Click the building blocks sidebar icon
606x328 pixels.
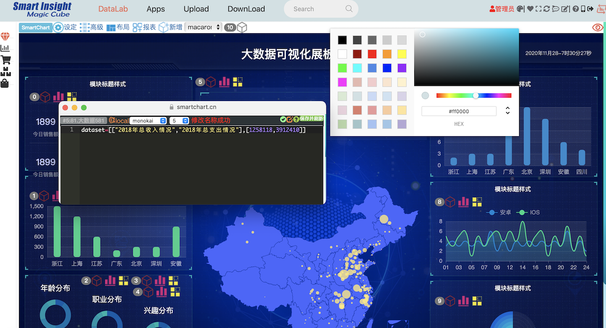pos(5,72)
